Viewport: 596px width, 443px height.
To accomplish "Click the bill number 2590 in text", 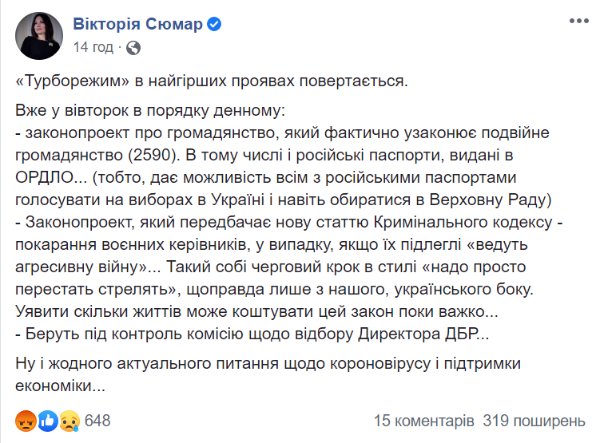I will pos(151,156).
